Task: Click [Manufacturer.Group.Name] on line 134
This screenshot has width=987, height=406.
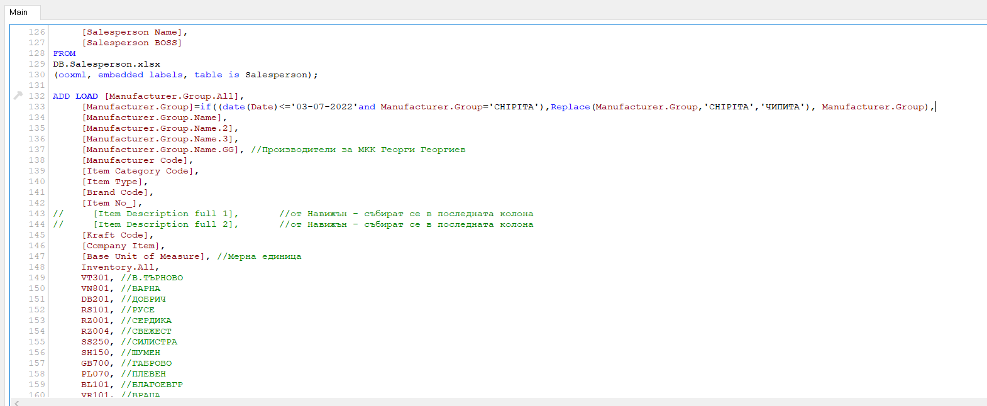Action: tap(152, 118)
